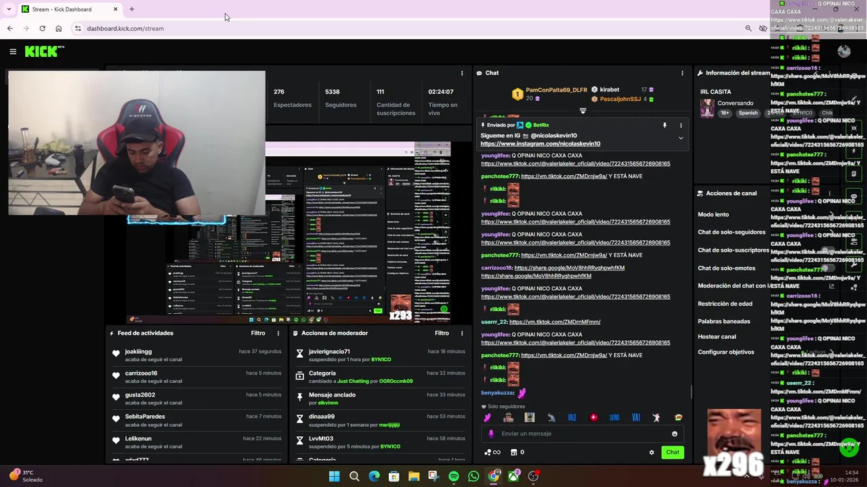Open Chat panel three-dot menu
Screen dimensions: 867x487
[x=682, y=73]
